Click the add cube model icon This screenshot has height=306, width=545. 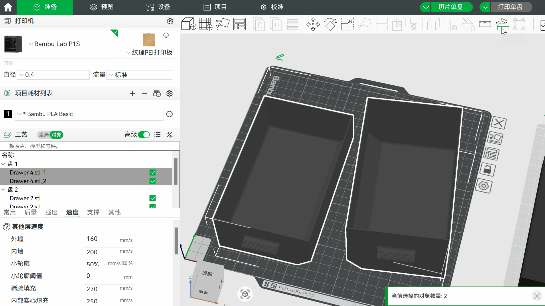(x=189, y=24)
